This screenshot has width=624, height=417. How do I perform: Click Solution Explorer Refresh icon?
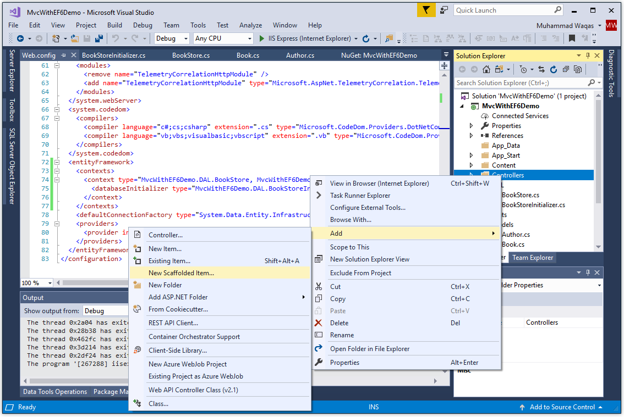[x=554, y=70]
